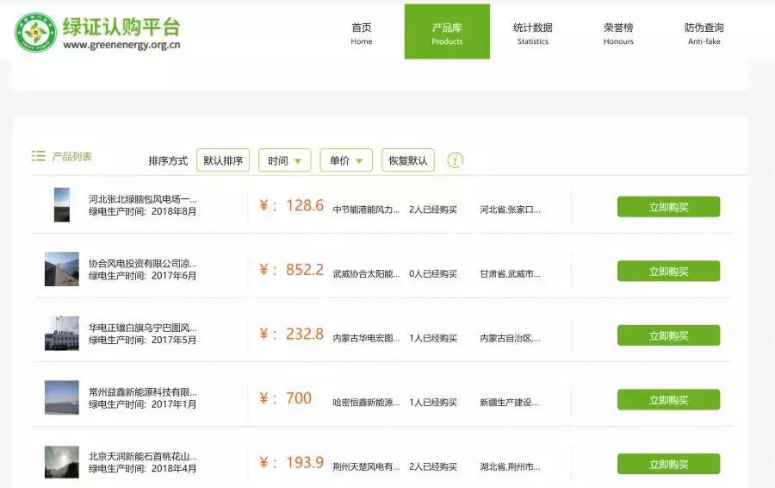Open product title 华电正镶白旗乌宁巴图风...
775x488 pixels.
point(142,328)
